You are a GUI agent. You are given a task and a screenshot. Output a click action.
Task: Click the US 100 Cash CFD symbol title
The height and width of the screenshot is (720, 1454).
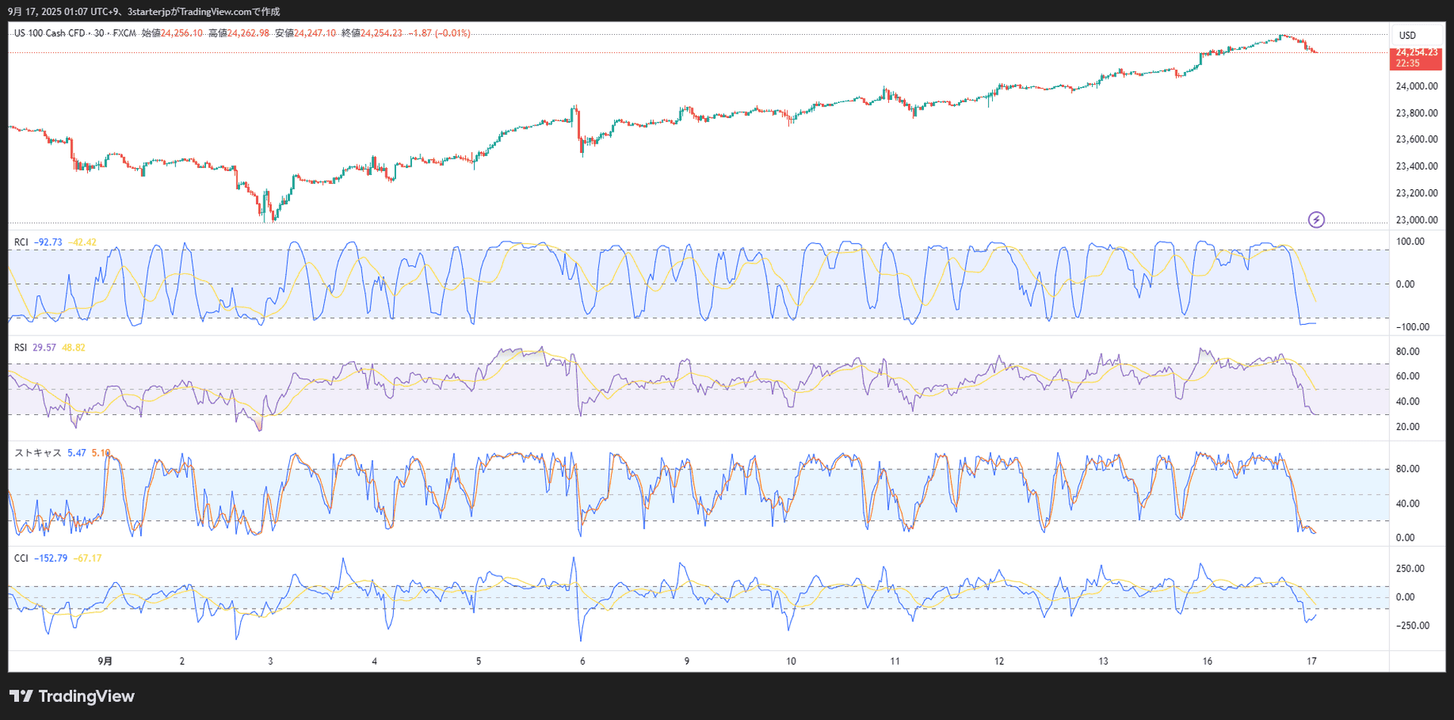tap(49, 33)
